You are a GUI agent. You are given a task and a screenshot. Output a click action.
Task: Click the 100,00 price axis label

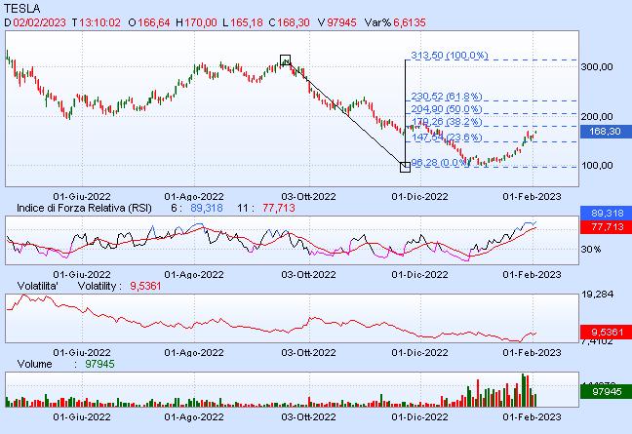coord(597,165)
